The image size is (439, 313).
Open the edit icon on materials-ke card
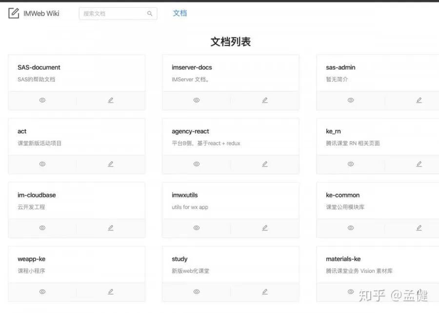(x=419, y=291)
